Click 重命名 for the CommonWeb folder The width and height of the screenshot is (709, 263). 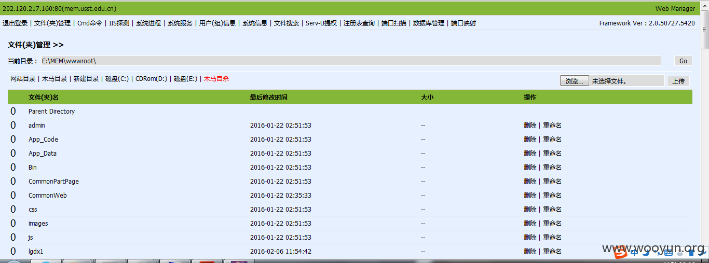click(552, 196)
